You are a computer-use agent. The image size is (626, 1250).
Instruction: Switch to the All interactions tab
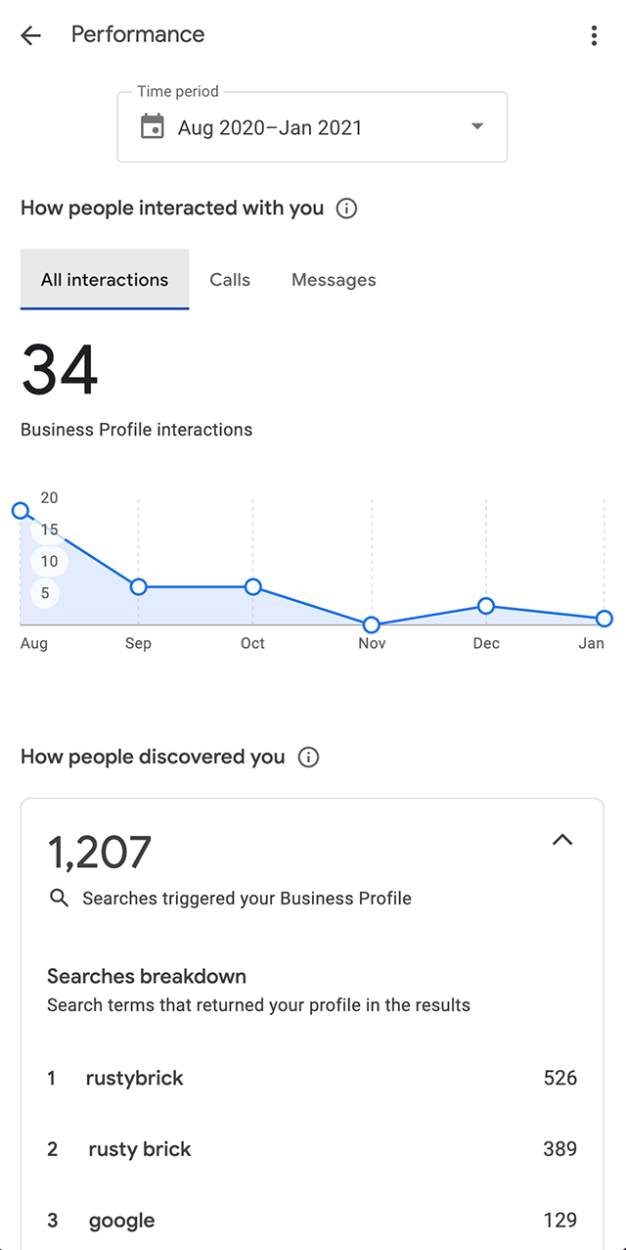click(x=105, y=280)
